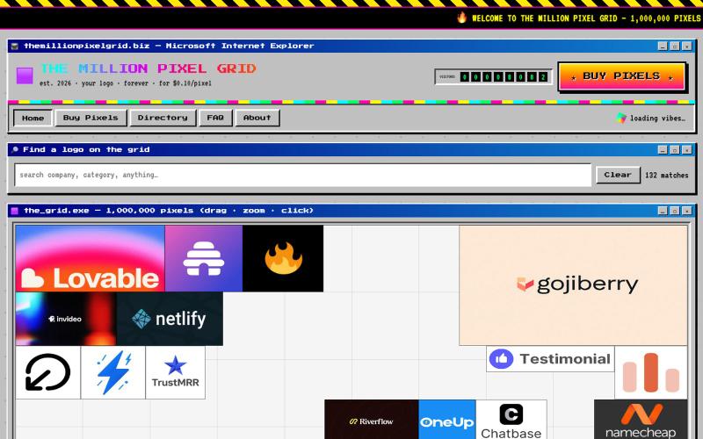Open the Riverflow logo tile
The image size is (703, 439).
coord(371,420)
